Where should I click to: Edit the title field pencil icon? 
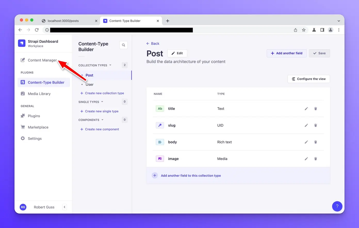coord(306,109)
